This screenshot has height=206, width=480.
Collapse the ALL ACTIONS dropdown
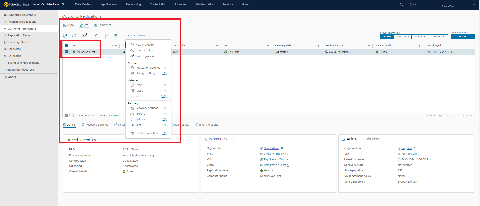138,36
